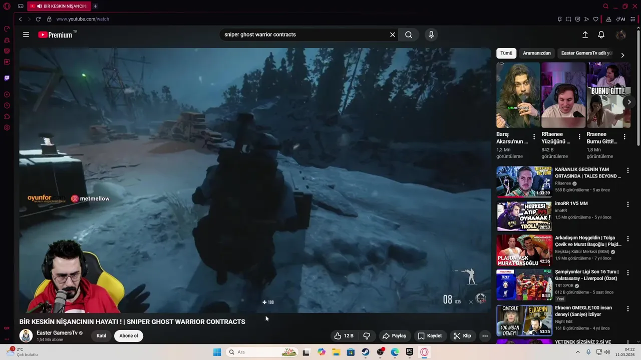Dislike the video with thumbs down

(367, 336)
